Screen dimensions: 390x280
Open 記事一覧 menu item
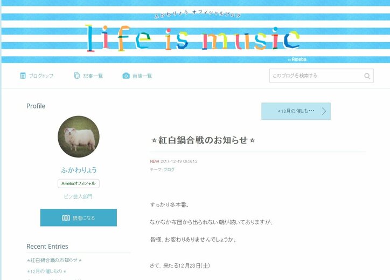tap(88, 76)
